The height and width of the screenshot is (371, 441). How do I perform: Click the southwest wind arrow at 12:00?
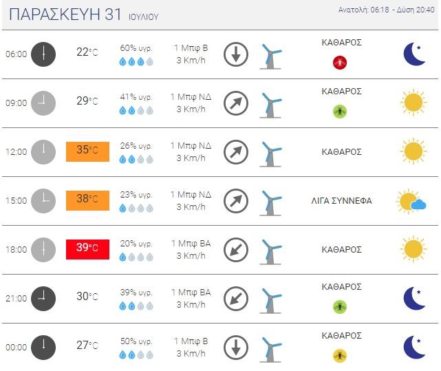click(x=236, y=152)
